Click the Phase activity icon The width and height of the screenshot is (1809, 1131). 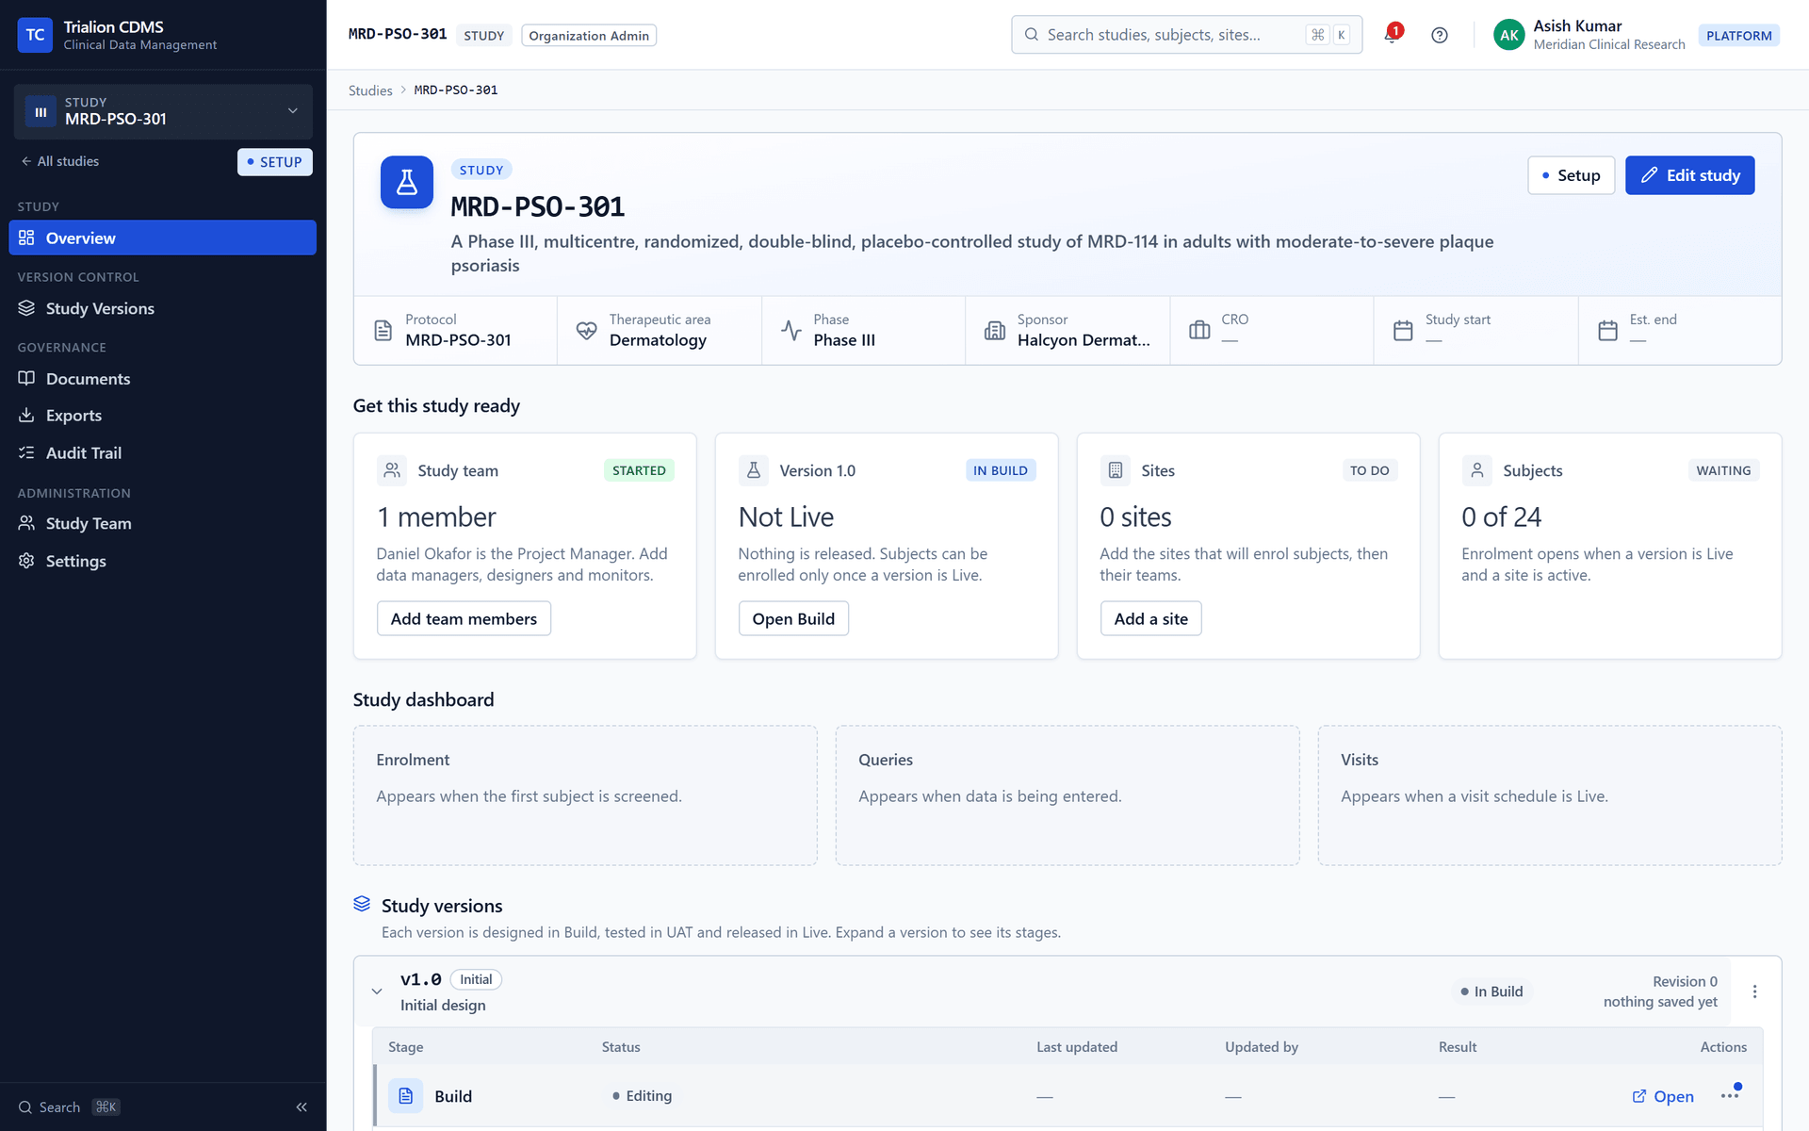point(791,331)
